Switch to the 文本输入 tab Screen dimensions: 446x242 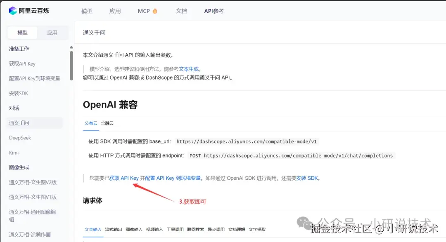coord(93,230)
